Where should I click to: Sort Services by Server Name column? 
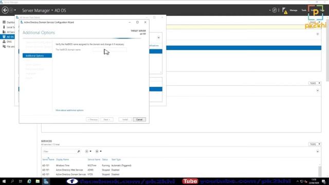coord(48,159)
